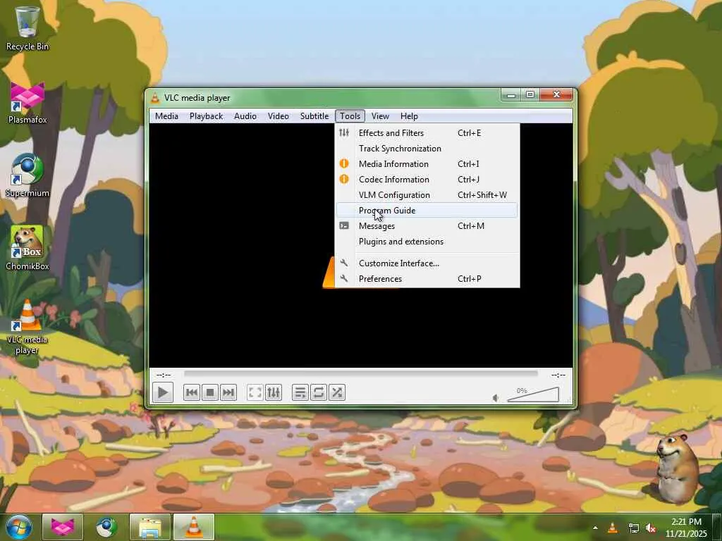This screenshot has height=541, width=722.
Task: Open the View menu
Action: (x=380, y=116)
